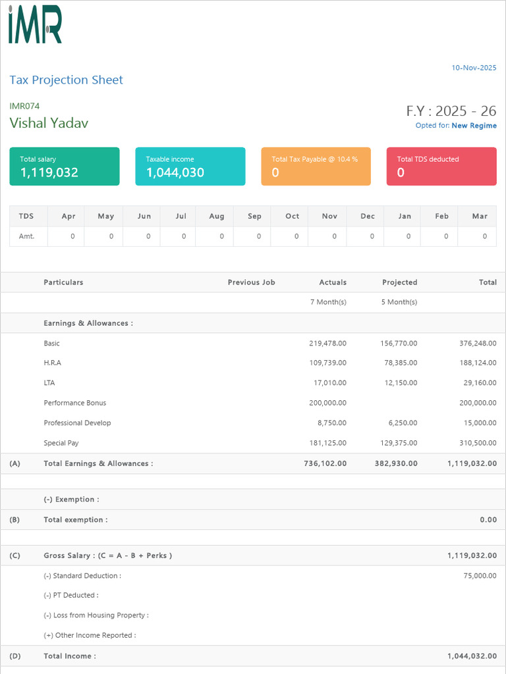Click the New Regime opted text
This screenshot has width=506, height=674.
[x=474, y=126]
